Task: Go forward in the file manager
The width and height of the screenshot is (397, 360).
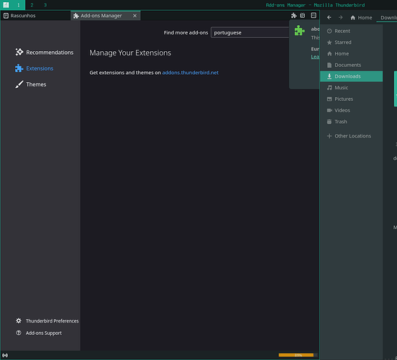Action: click(x=340, y=17)
